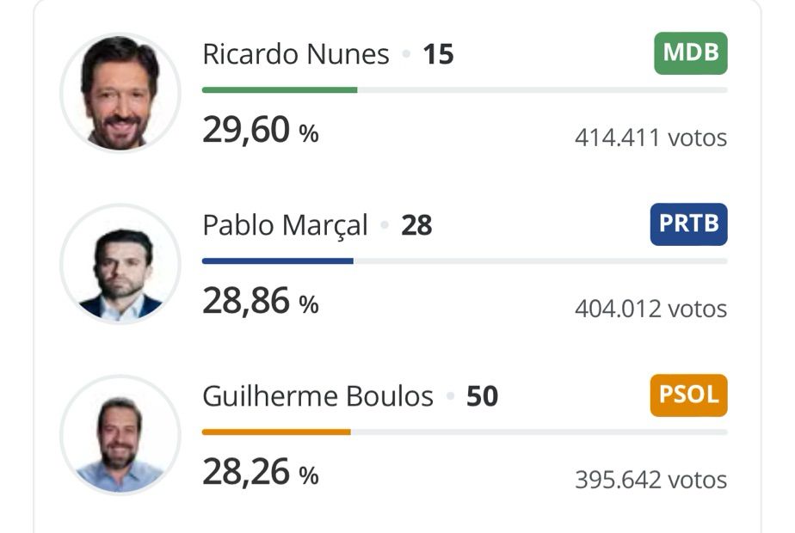Click candidate number 50 beside Boulos
This screenshot has height=533, width=795.
[482, 396]
